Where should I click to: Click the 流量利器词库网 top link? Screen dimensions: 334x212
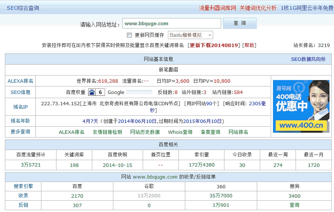coord(217,8)
